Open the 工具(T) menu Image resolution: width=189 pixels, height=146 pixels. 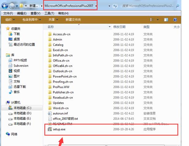[49, 13]
